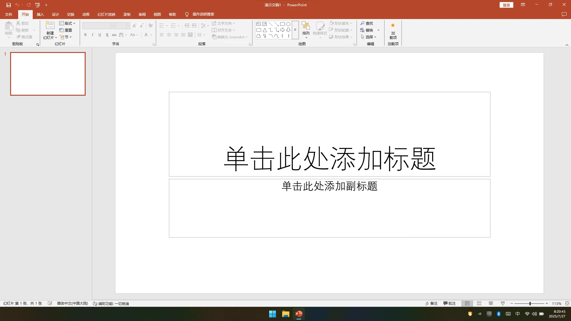Click Start from Beginning slideshow icon

click(x=37, y=5)
